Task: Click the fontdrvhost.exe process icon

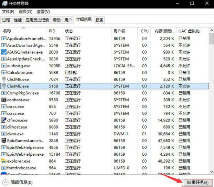Action: 4,168
